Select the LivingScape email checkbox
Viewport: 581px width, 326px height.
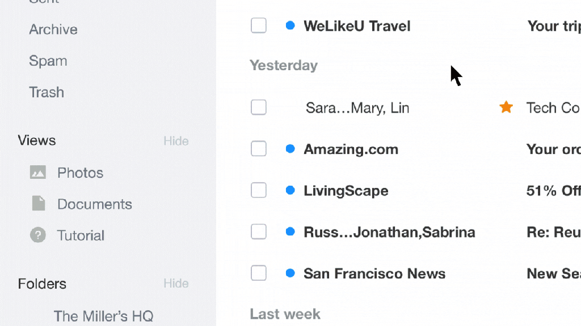(x=259, y=190)
